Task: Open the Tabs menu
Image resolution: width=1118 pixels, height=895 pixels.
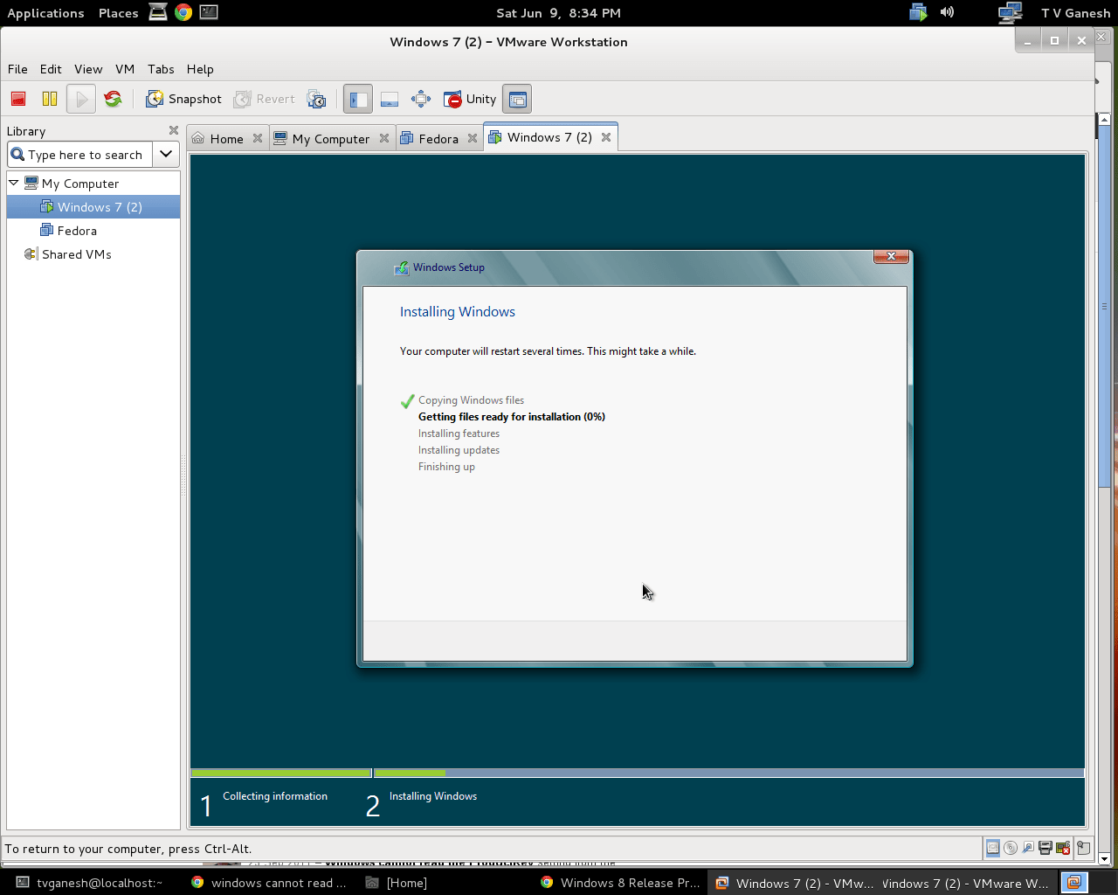Action: [161, 69]
